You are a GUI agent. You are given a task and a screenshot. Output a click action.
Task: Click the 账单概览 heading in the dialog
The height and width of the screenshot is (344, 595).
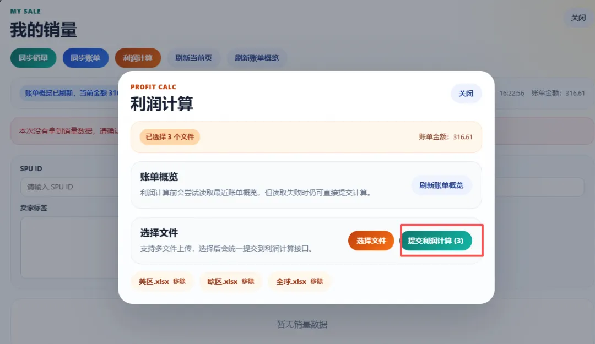click(159, 177)
